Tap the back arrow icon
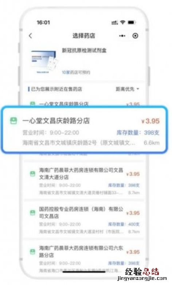 (x=30, y=36)
